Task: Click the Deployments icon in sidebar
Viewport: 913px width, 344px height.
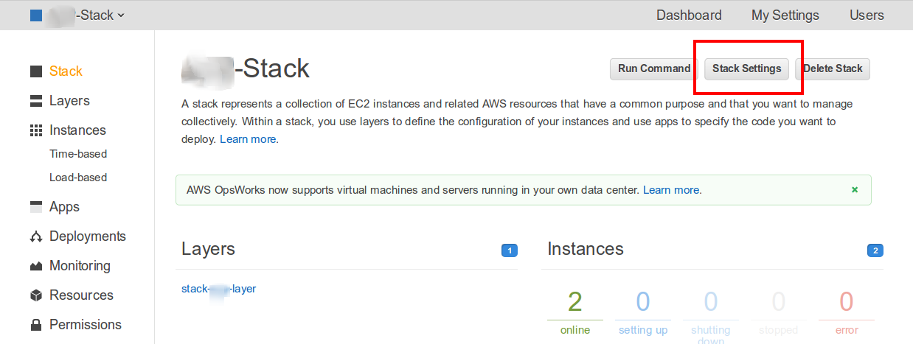Action: pos(35,236)
